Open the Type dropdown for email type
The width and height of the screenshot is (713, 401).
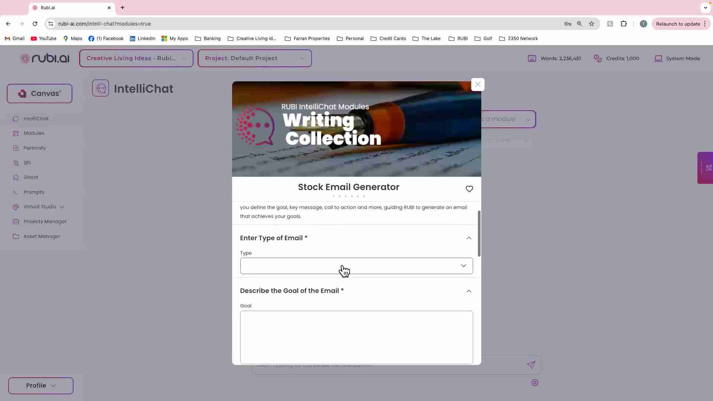click(x=356, y=266)
